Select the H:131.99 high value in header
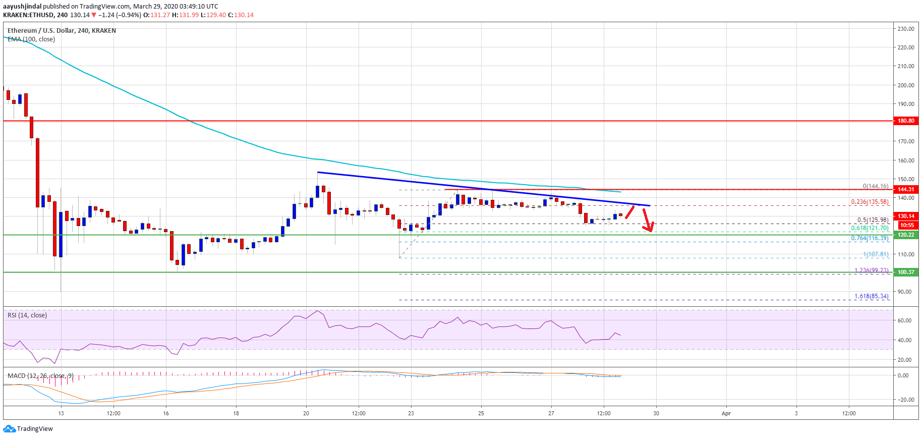 [185, 15]
